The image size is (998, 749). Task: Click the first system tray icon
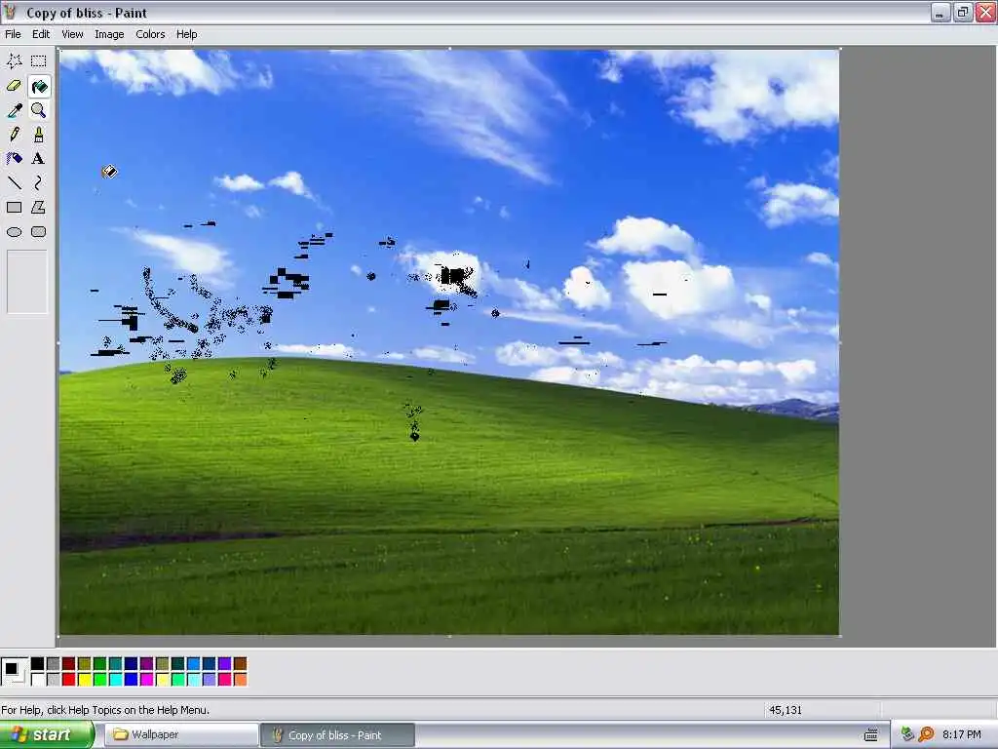(x=907, y=735)
